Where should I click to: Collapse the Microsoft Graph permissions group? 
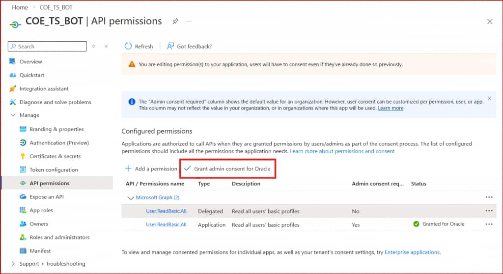pyautogui.click(x=131, y=197)
